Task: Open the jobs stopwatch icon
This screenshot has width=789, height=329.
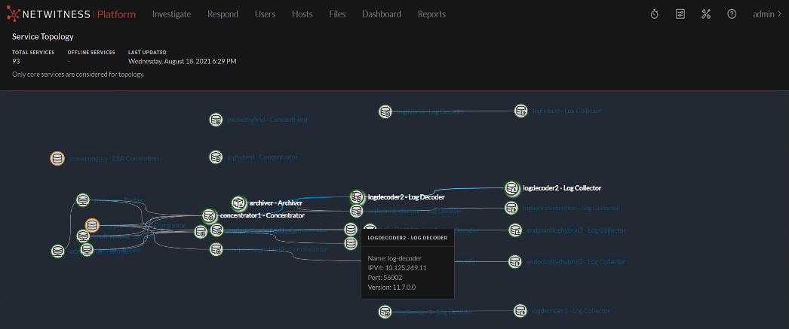Action: point(654,14)
